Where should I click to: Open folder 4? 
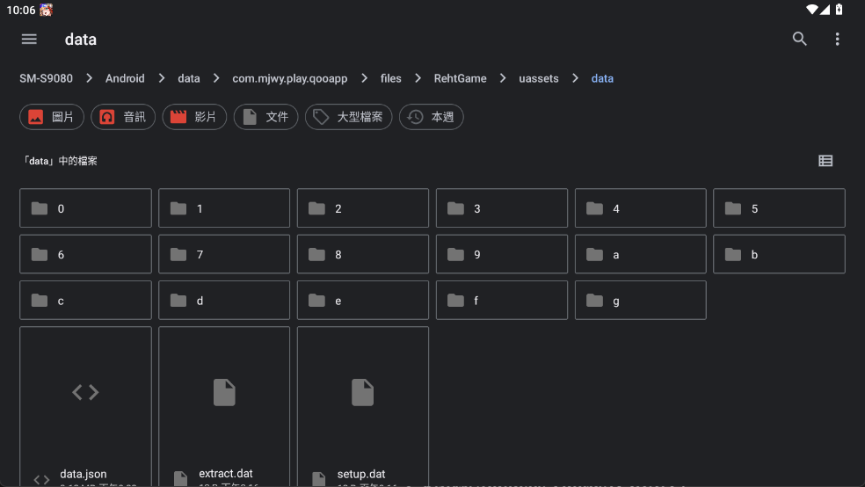click(641, 208)
